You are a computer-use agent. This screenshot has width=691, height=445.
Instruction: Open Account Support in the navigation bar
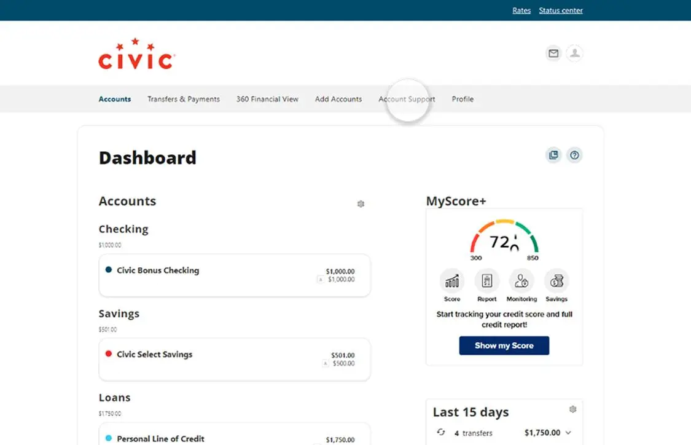[407, 99]
